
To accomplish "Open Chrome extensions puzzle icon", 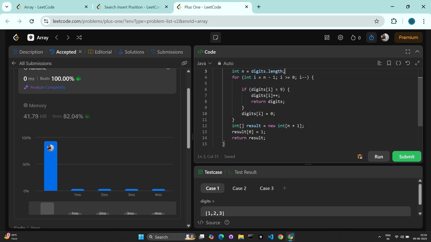I will click(394, 21).
